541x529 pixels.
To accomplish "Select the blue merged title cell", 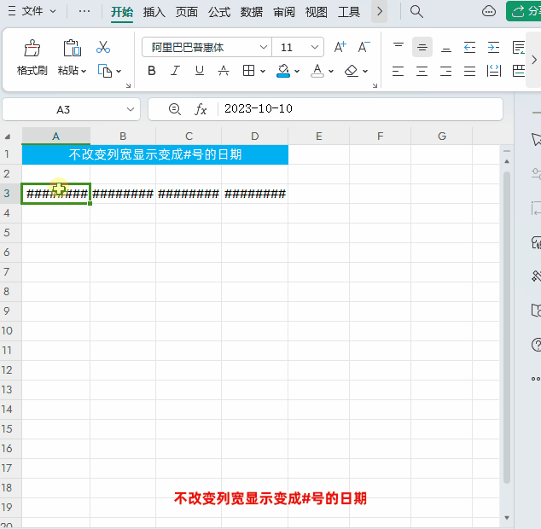I will [155, 154].
